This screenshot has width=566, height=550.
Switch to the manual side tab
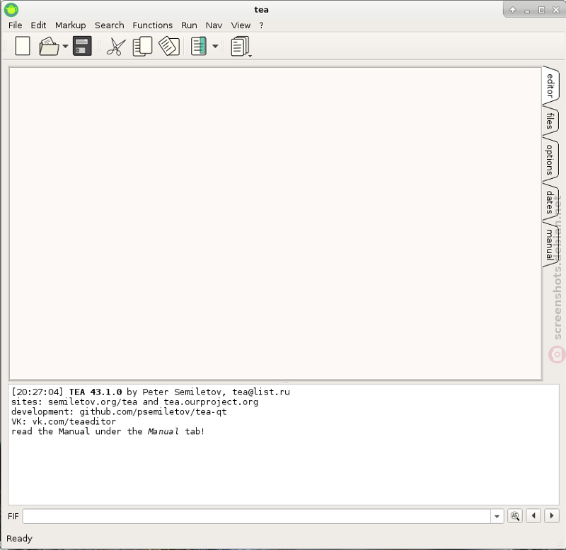click(x=550, y=245)
